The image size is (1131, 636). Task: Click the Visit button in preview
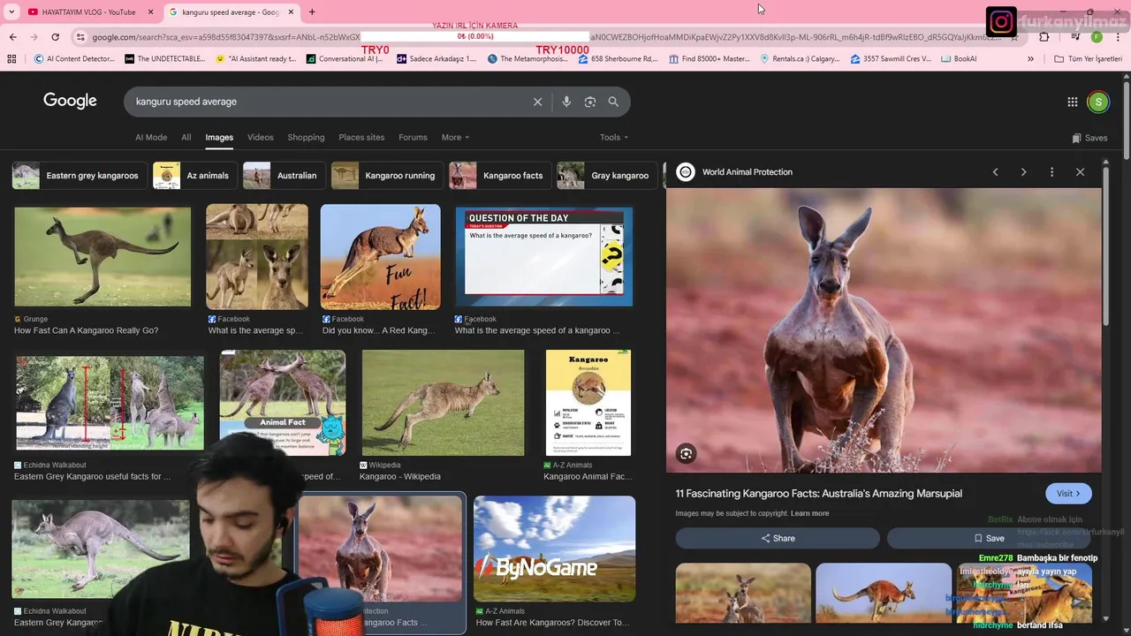point(1068,494)
